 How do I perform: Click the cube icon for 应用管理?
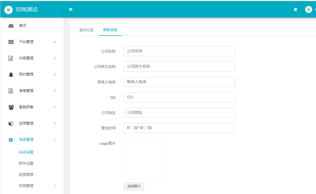coord(11,124)
